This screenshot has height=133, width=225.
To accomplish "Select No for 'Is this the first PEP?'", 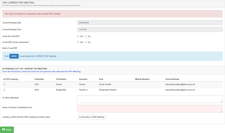I will (x=86, y=36).
